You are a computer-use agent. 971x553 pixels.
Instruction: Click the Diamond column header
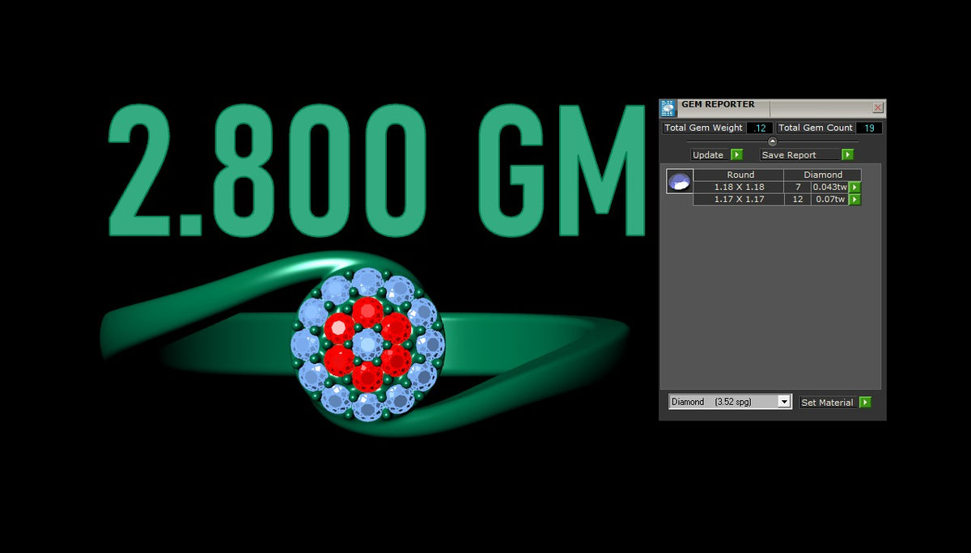click(823, 175)
